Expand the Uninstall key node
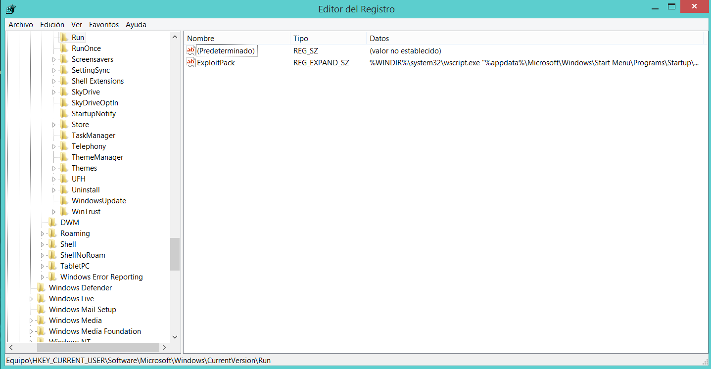Image resolution: width=711 pixels, height=369 pixels. point(54,190)
